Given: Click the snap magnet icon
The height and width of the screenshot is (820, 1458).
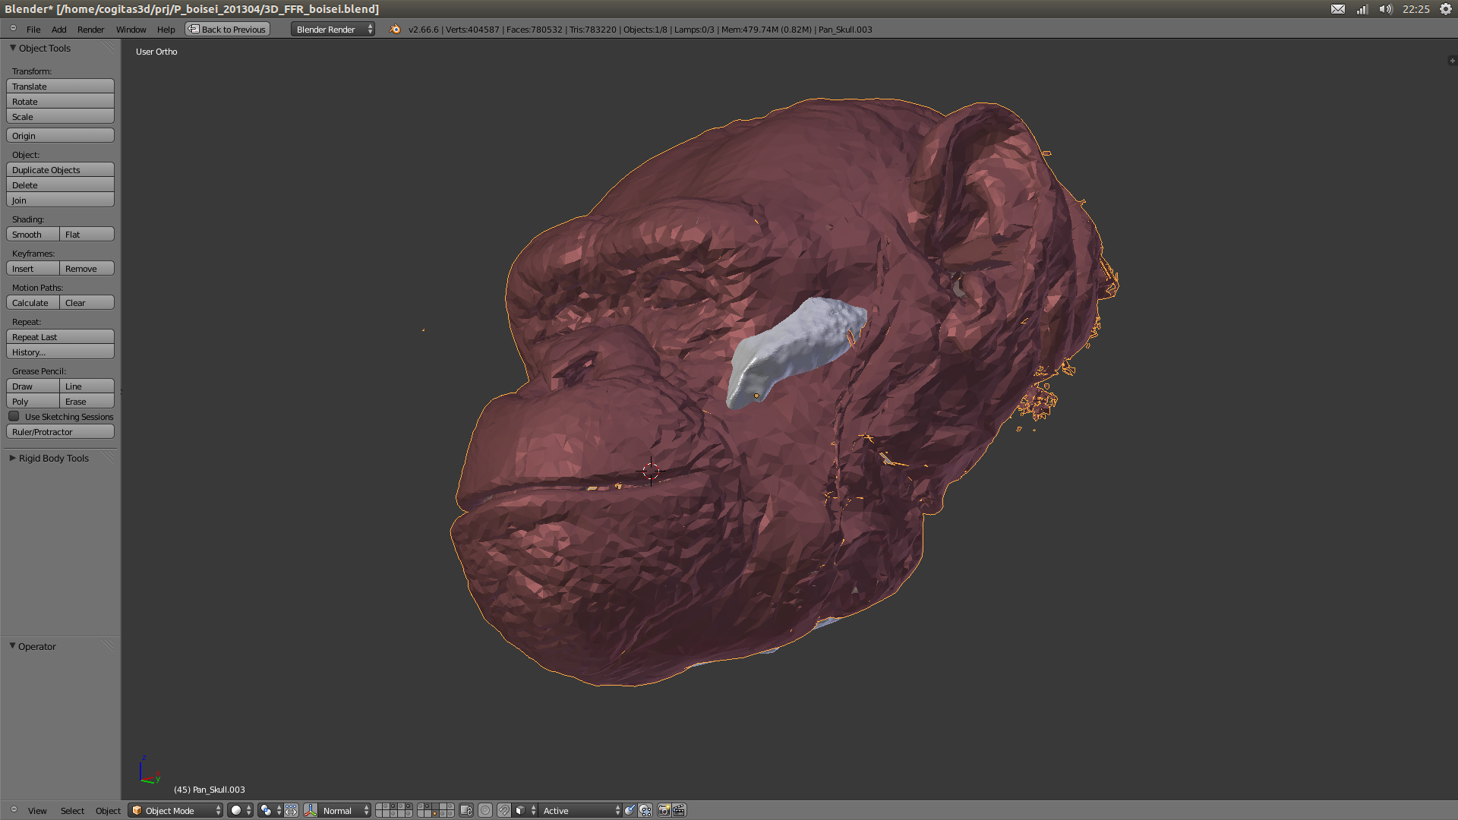Looking at the screenshot, I should point(503,810).
